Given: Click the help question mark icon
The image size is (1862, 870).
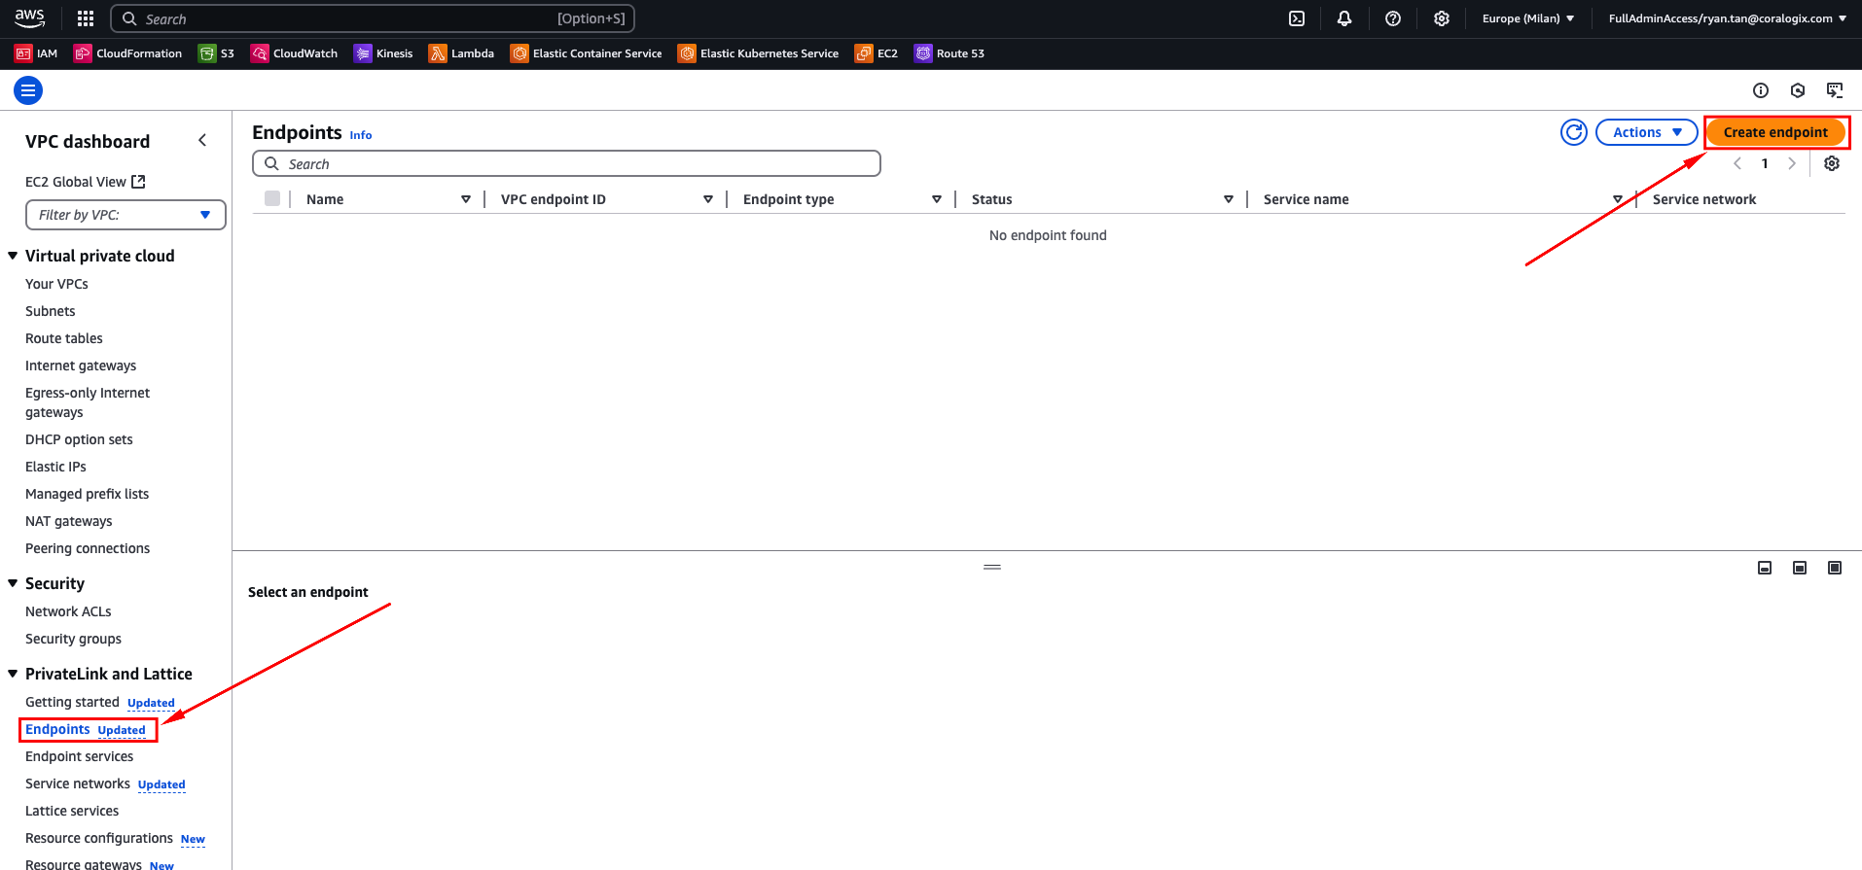Looking at the screenshot, I should tap(1392, 18).
